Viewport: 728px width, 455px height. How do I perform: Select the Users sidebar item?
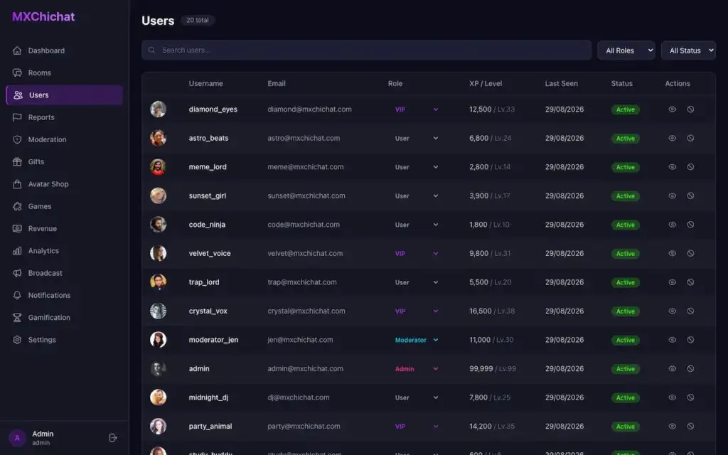point(64,95)
